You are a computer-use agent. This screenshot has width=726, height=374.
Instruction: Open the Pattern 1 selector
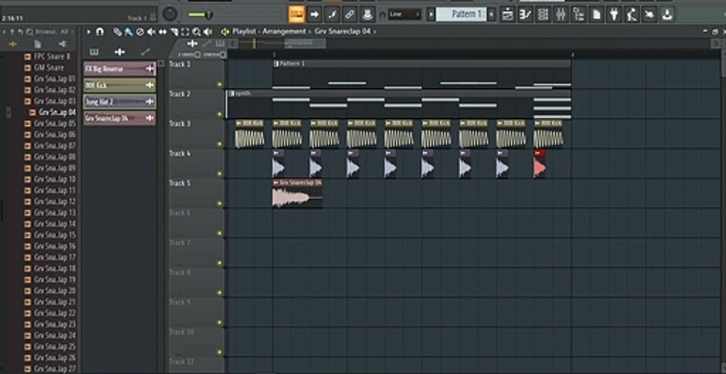[461, 15]
